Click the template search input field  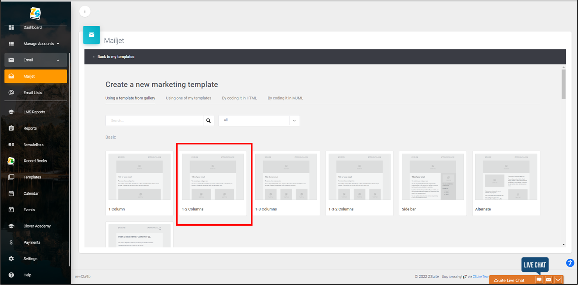point(155,121)
